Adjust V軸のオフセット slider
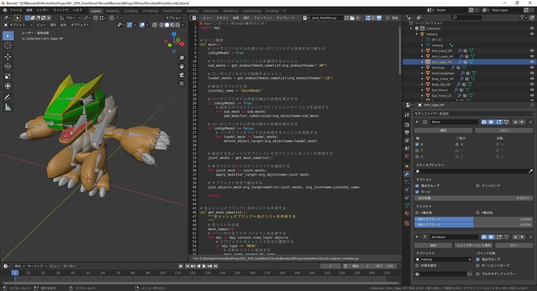 pos(474,225)
